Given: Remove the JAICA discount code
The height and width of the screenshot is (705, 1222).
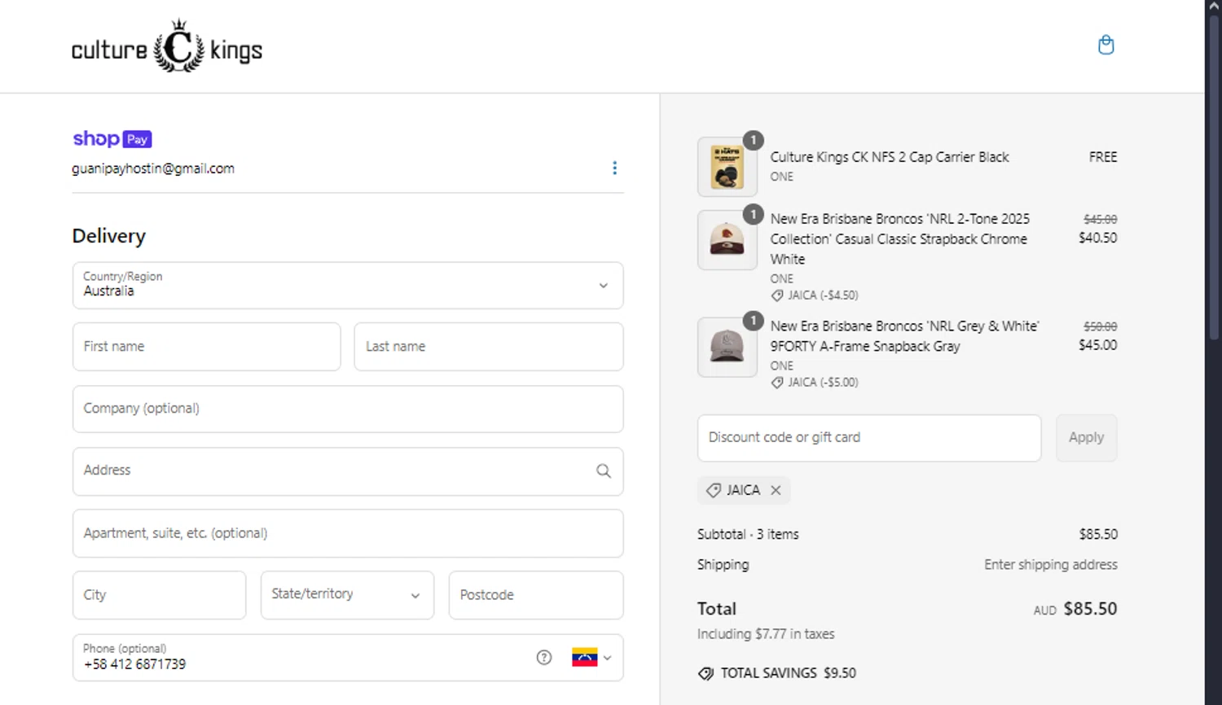Looking at the screenshot, I should 776,490.
